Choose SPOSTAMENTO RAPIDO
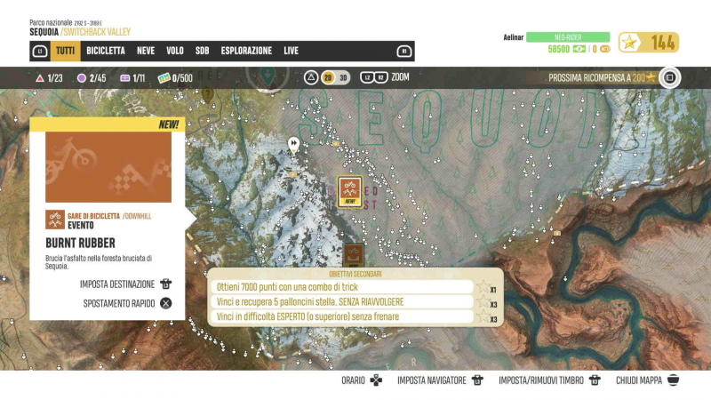Viewport: 711px width, 400px height. point(119,303)
